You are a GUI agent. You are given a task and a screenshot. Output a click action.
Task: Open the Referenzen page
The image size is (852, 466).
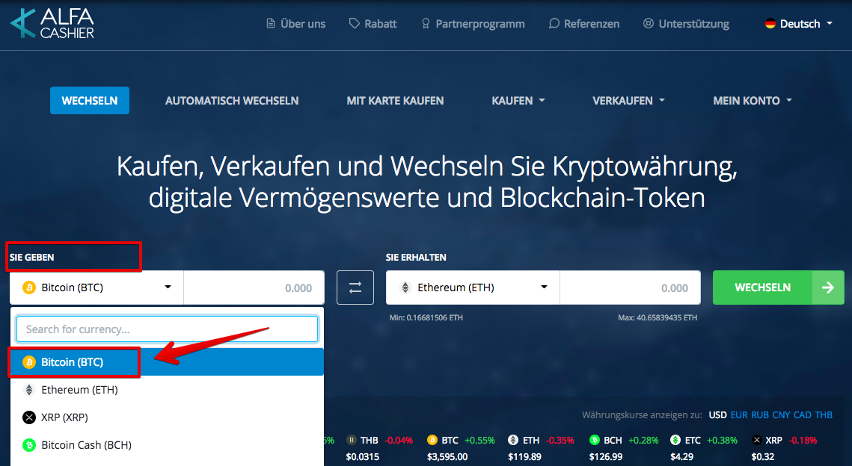[x=584, y=24]
